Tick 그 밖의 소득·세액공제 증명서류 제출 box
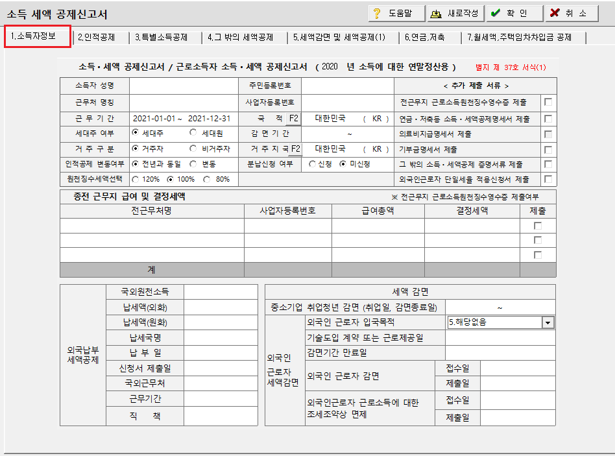This screenshot has height=456, width=615. [548, 164]
